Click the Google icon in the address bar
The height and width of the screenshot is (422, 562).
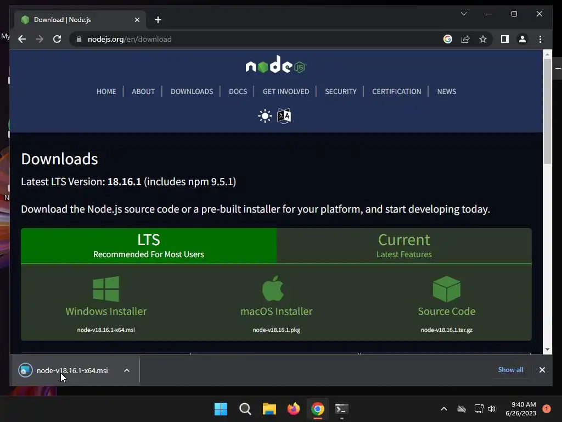(448, 39)
